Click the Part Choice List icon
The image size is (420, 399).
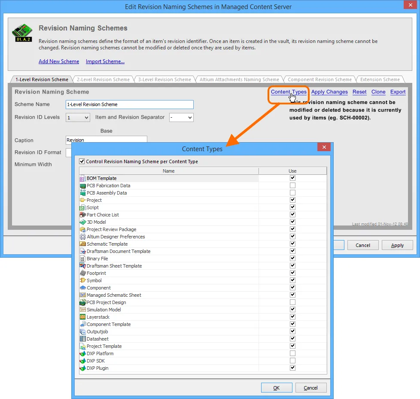pyautogui.click(x=83, y=215)
